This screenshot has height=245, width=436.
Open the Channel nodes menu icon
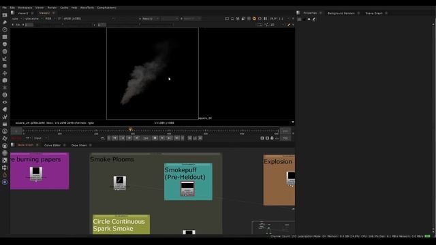tap(5, 37)
